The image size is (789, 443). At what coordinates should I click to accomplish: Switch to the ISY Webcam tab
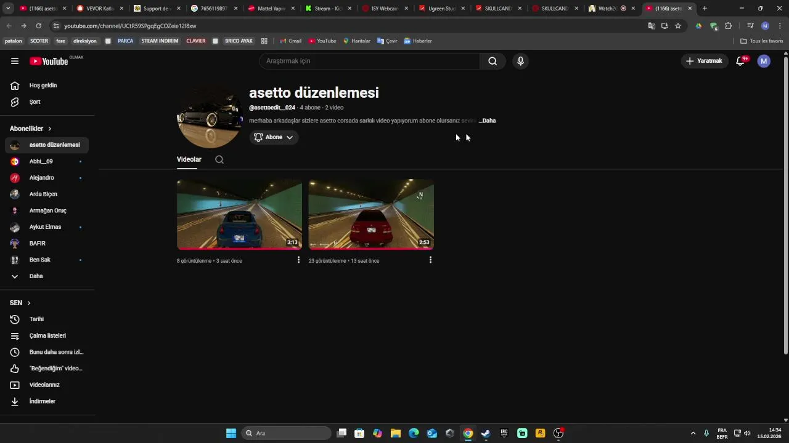(386, 9)
